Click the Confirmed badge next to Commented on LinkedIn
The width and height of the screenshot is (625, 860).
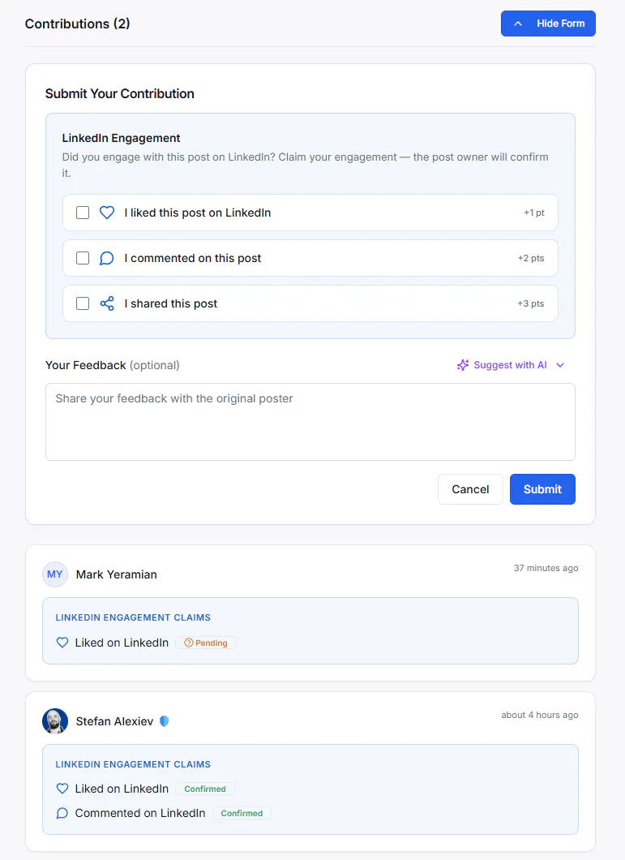pyautogui.click(x=242, y=813)
